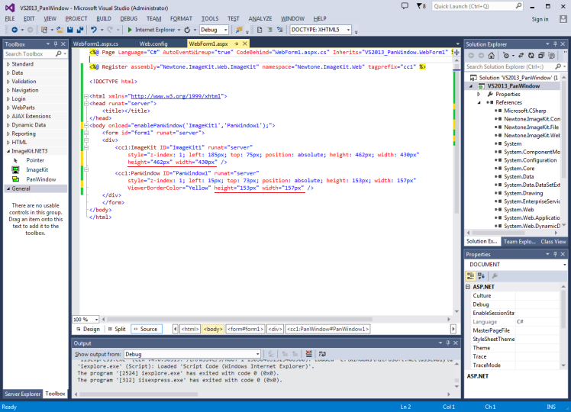Screen dimensions: 571x412
Task: Click the Alphabetical sort icon in Properties
Action: pyautogui.click(x=481, y=276)
